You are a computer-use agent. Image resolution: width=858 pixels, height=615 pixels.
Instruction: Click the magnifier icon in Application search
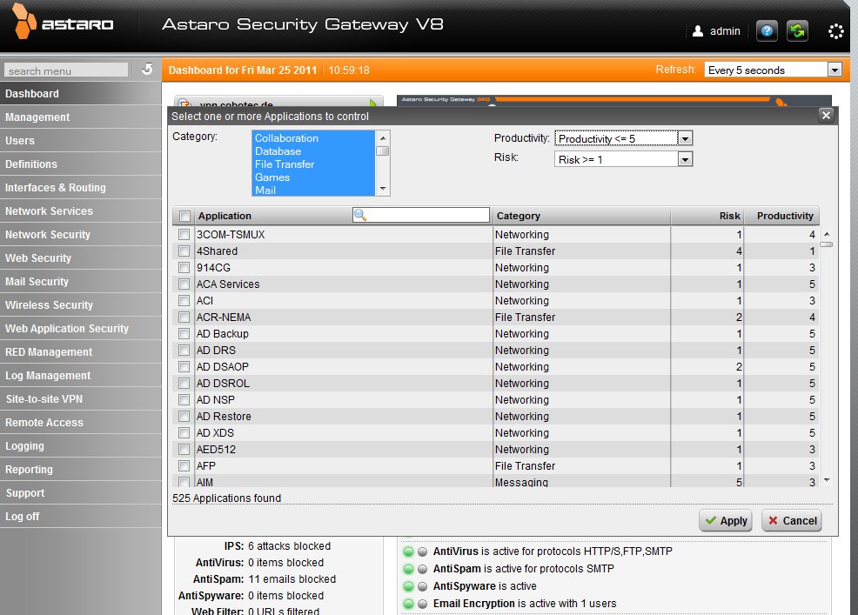pyautogui.click(x=360, y=215)
